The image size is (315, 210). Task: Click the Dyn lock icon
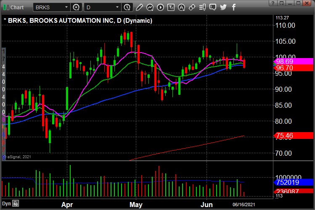click(x=16, y=203)
